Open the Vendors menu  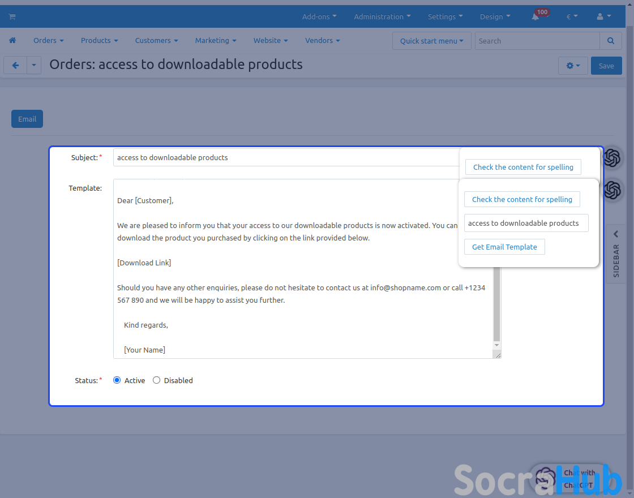coord(322,40)
